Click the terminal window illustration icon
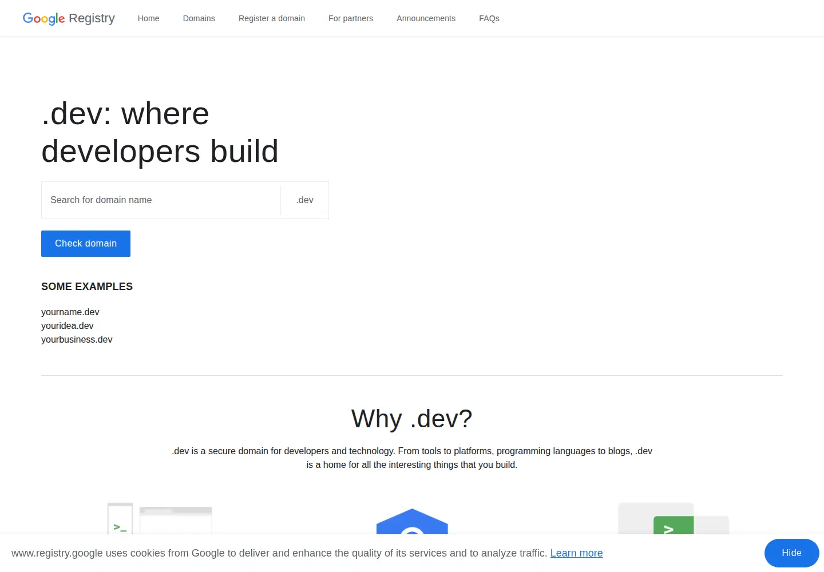This screenshot has width=824, height=572. click(x=160, y=518)
